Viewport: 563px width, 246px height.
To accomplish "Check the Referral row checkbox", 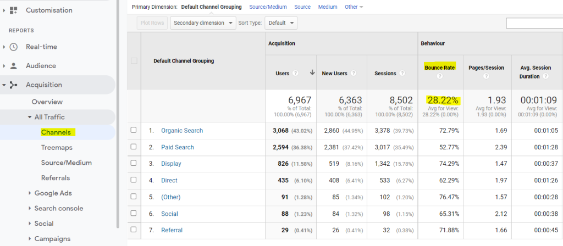I will [x=134, y=230].
